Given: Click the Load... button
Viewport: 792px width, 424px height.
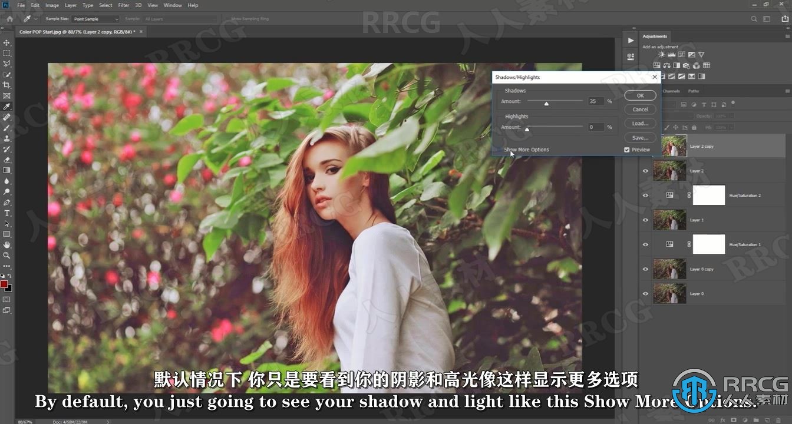Looking at the screenshot, I should pyautogui.click(x=640, y=124).
